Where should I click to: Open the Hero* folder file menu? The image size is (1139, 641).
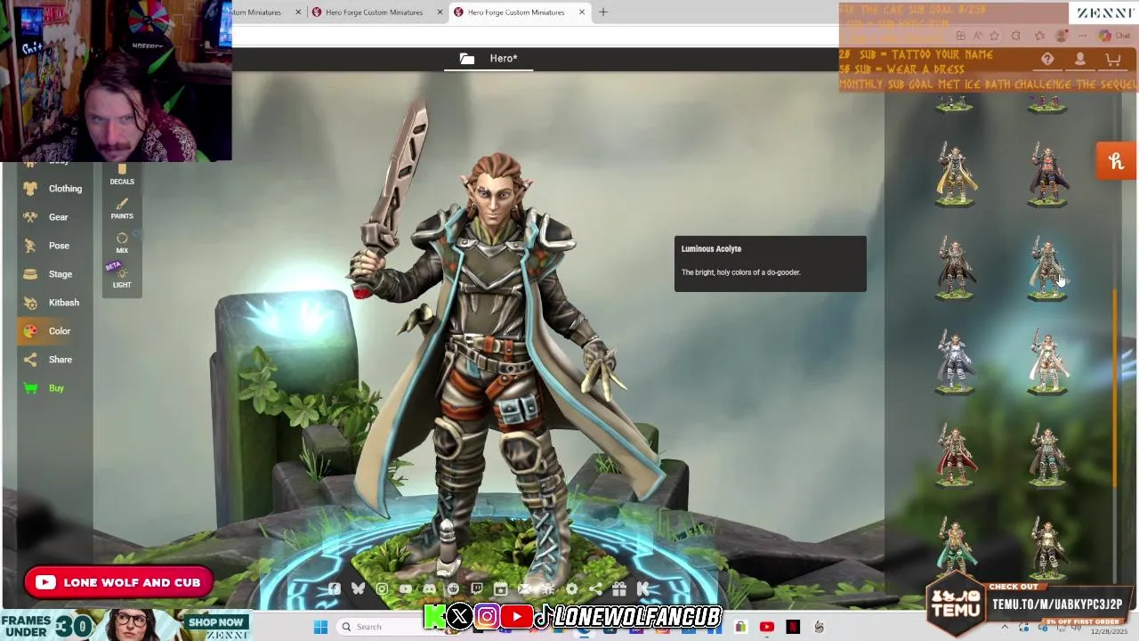[489, 59]
